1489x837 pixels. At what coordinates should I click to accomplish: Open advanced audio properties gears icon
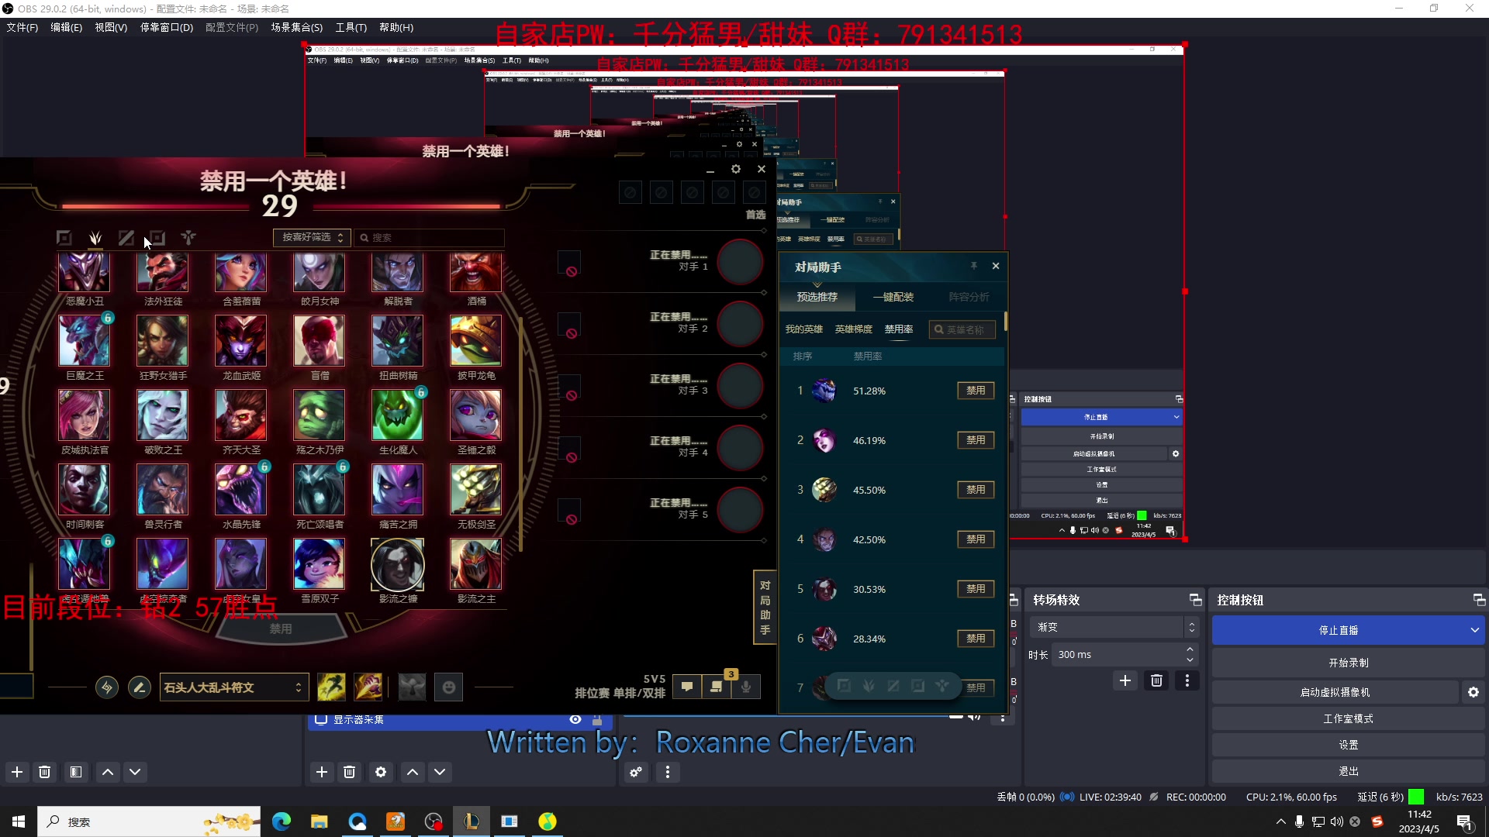point(636,772)
